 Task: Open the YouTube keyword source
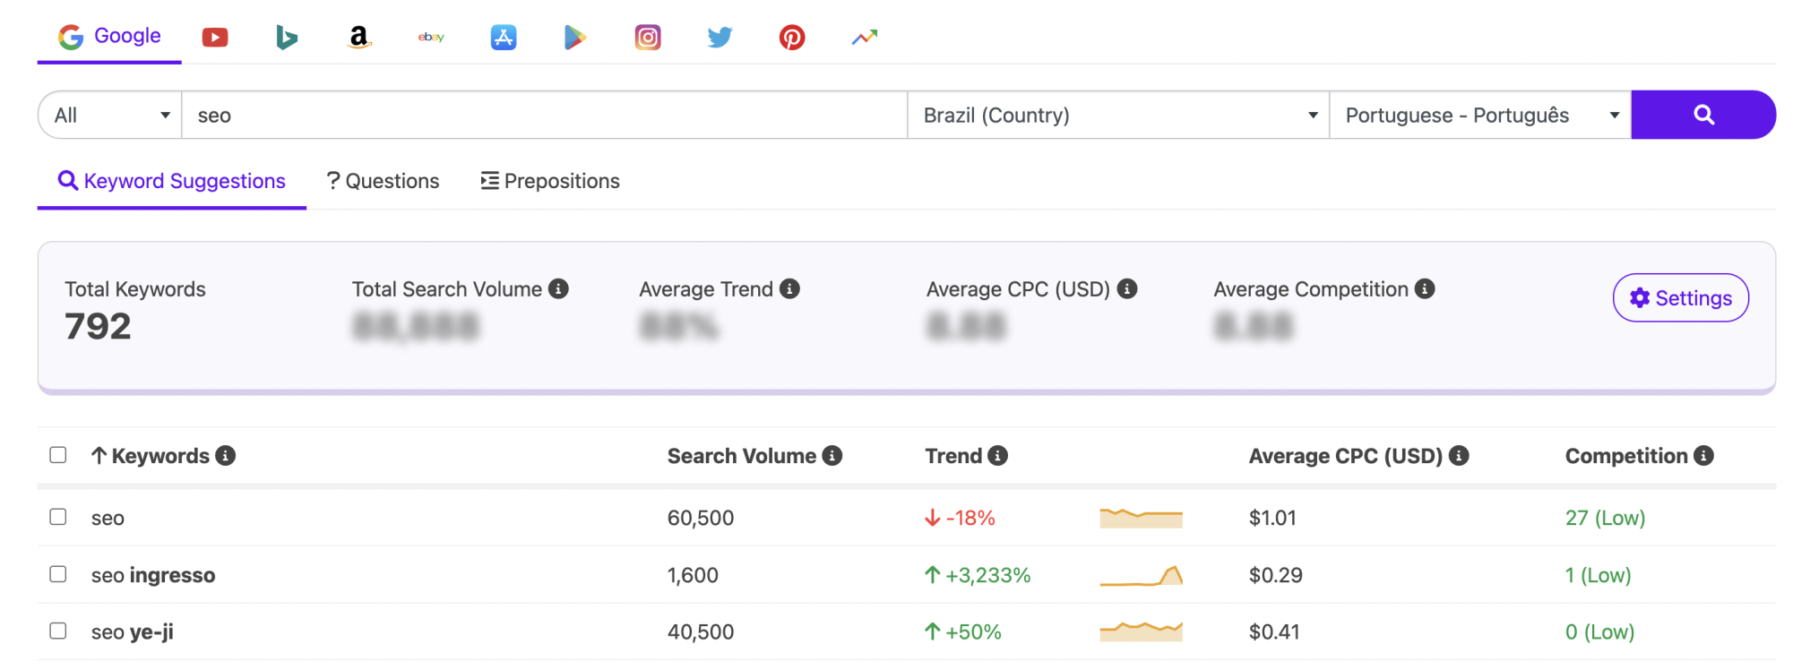click(x=215, y=37)
